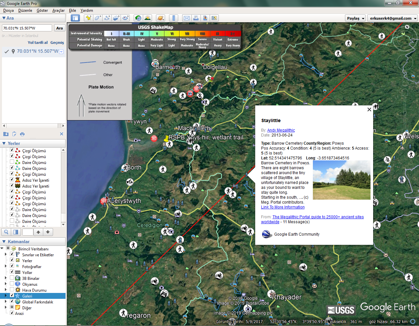Collapse the Katmanlar panel
Screen dimensions: 419x326
tap(4, 242)
